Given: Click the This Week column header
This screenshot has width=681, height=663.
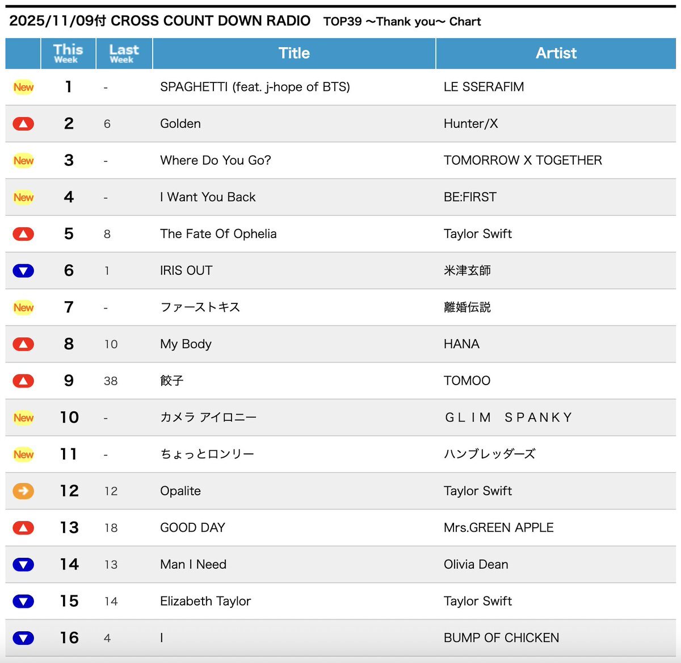Looking at the screenshot, I should [68, 53].
